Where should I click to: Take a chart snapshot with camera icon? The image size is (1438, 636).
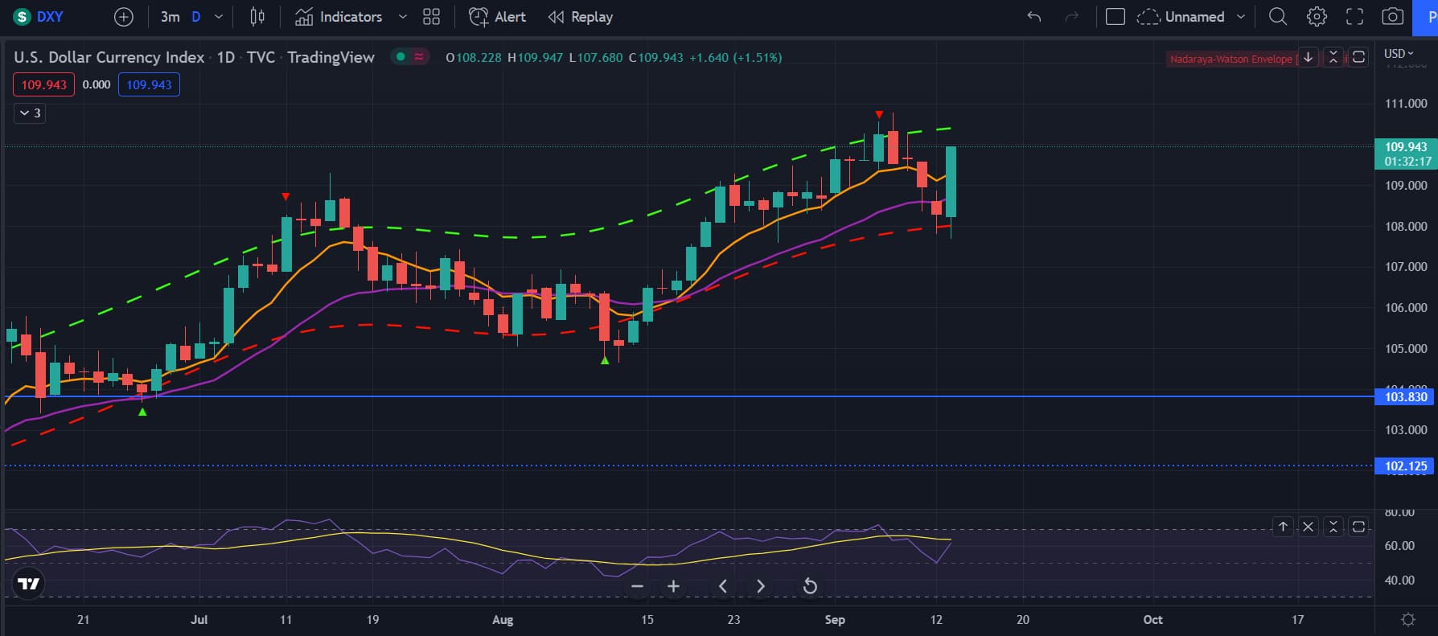(x=1393, y=17)
